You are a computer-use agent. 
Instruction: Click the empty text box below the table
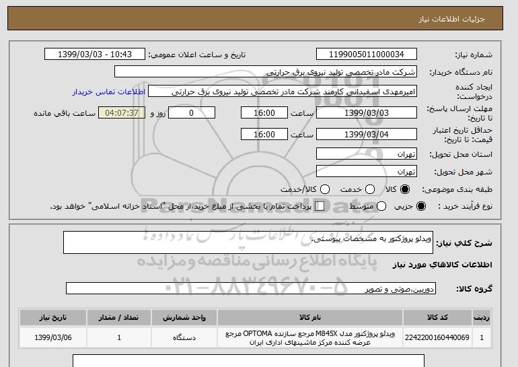tap(248, 361)
